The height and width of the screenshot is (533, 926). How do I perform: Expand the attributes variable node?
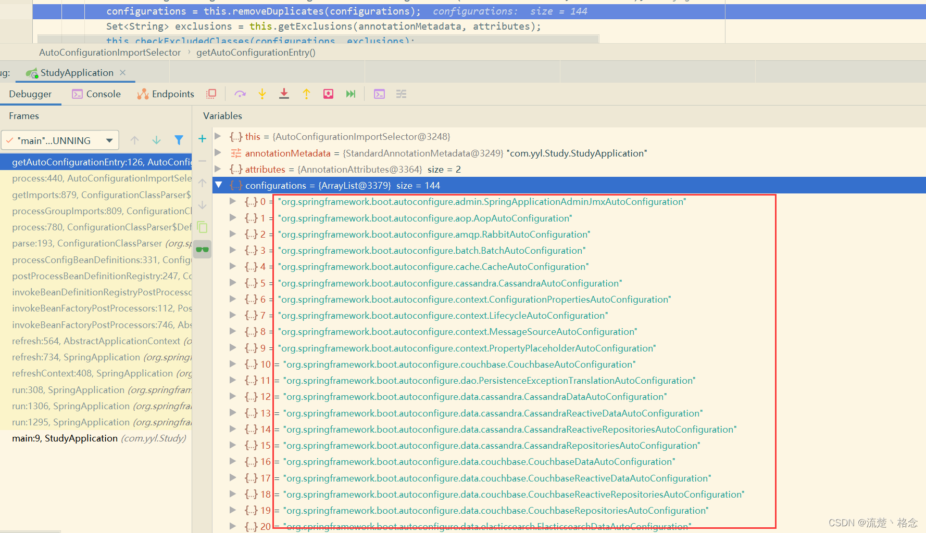pos(218,169)
